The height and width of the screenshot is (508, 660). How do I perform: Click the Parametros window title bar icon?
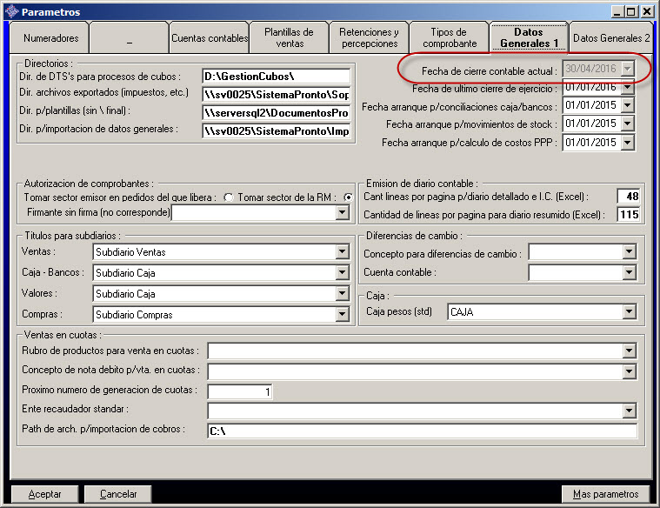[11, 11]
